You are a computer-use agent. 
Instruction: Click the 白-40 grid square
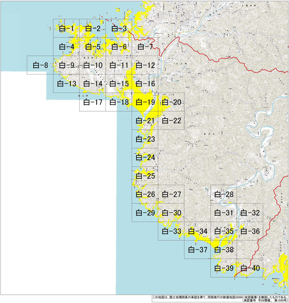pyautogui.click(x=250, y=268)
